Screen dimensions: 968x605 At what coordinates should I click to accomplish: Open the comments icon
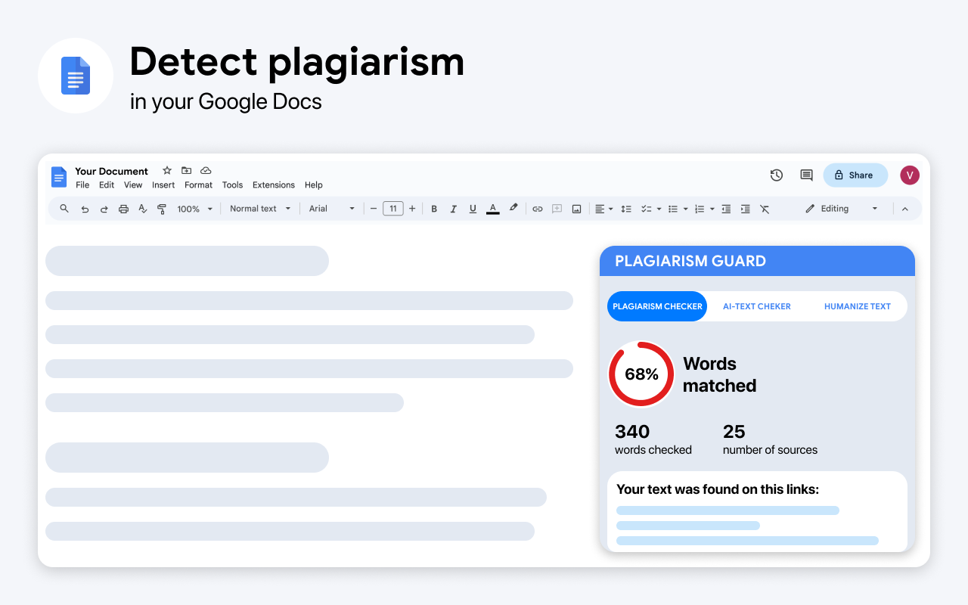point(807,175)
